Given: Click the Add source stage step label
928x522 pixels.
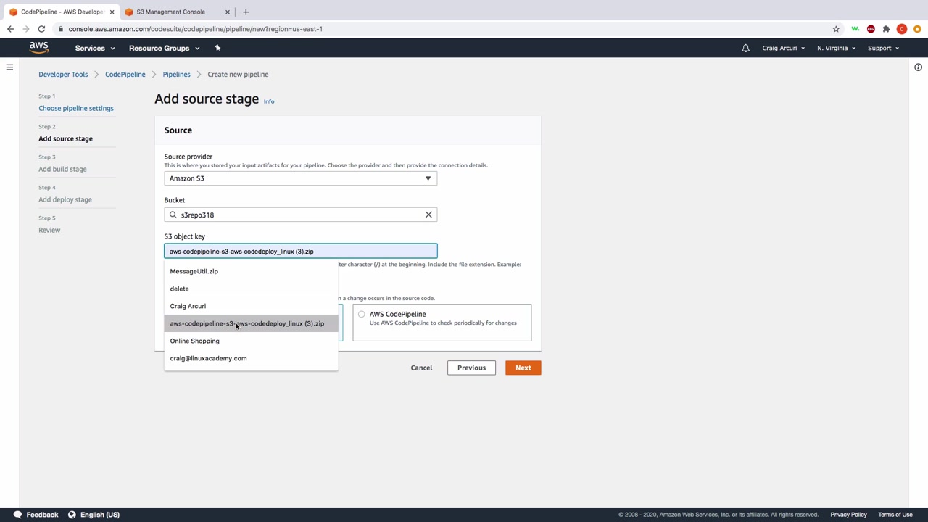Looking at the screenshot, I should (65, 139).
